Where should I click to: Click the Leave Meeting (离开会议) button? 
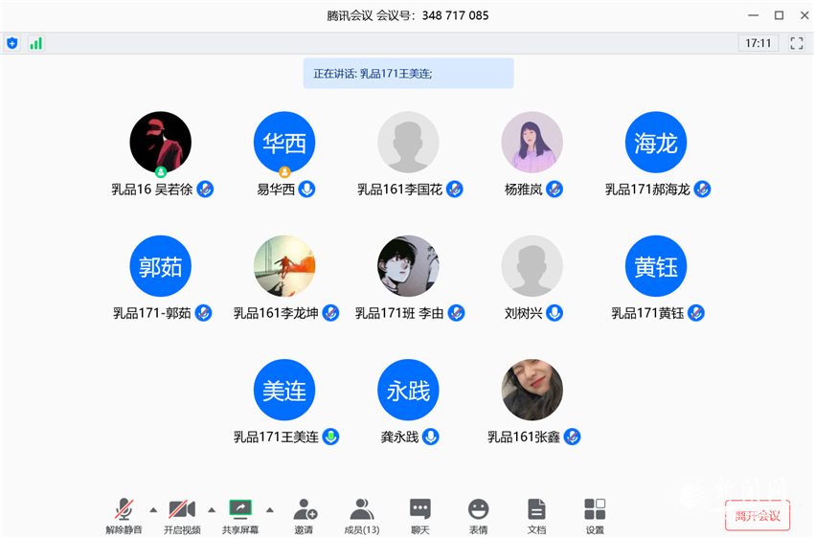[x=757, y=515]
